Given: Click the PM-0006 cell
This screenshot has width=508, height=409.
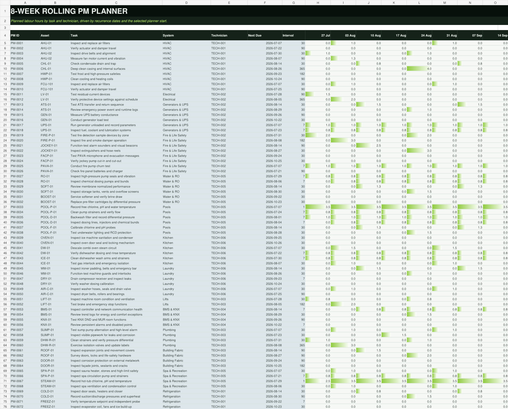Looking at the screenshot, I should 25,69.
